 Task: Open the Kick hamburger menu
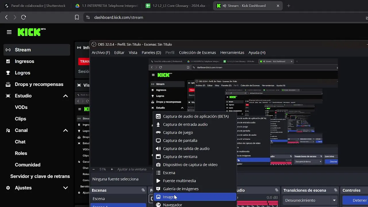9,32
